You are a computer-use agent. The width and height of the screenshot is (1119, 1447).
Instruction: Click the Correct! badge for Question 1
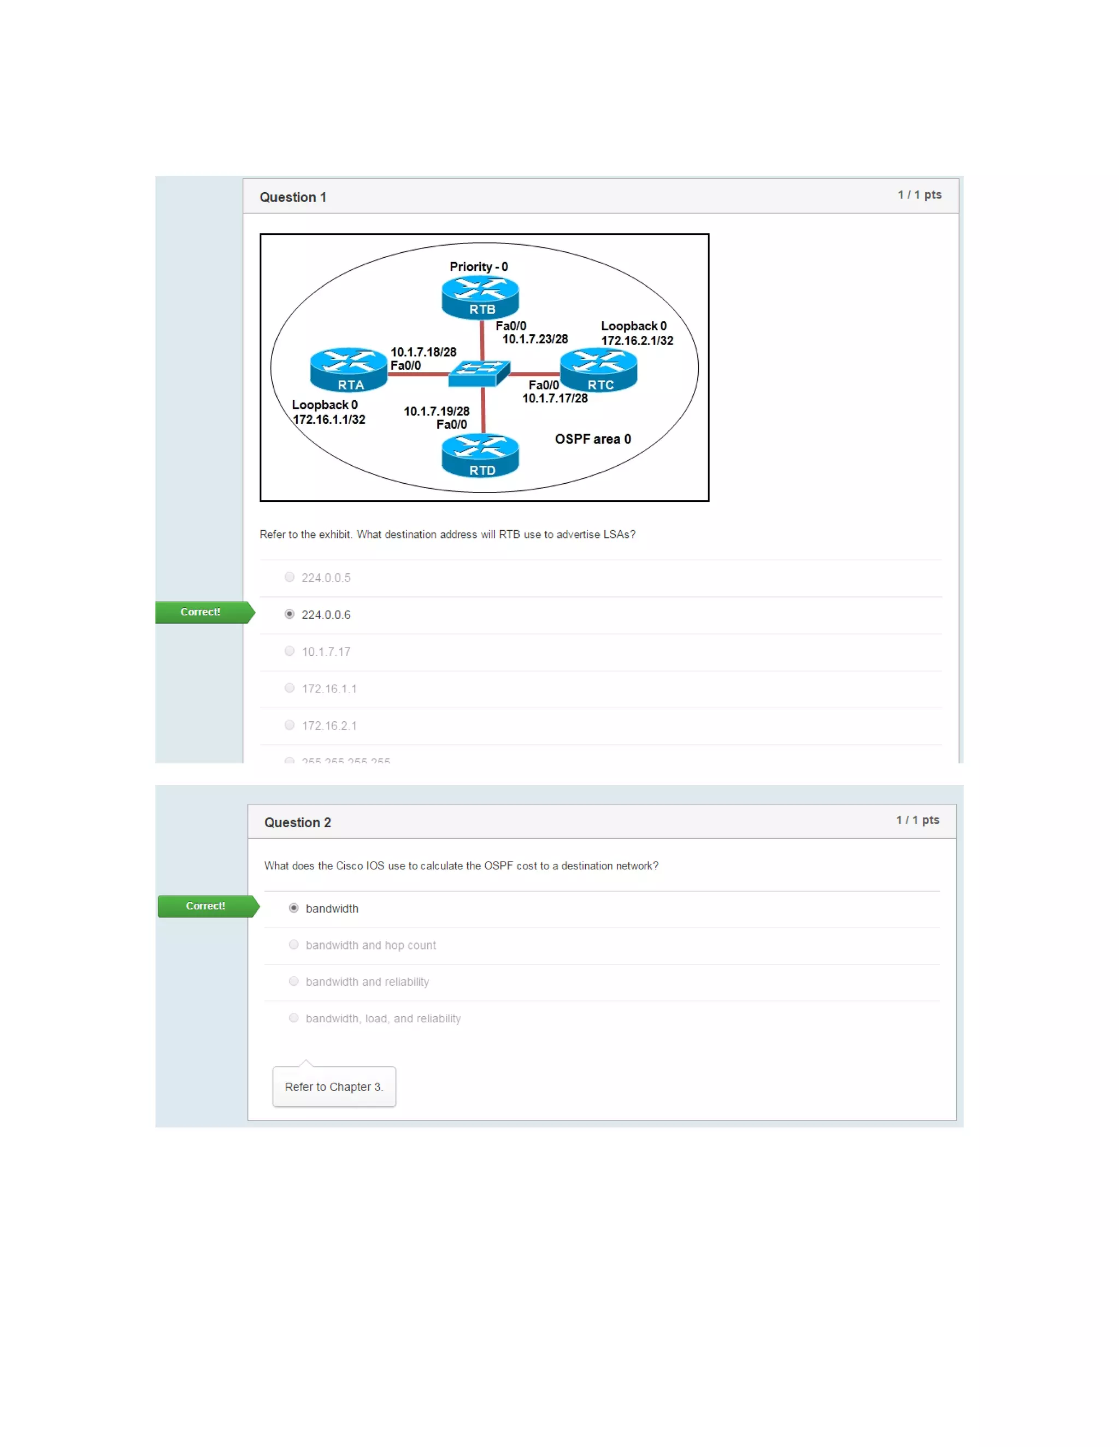201,612
